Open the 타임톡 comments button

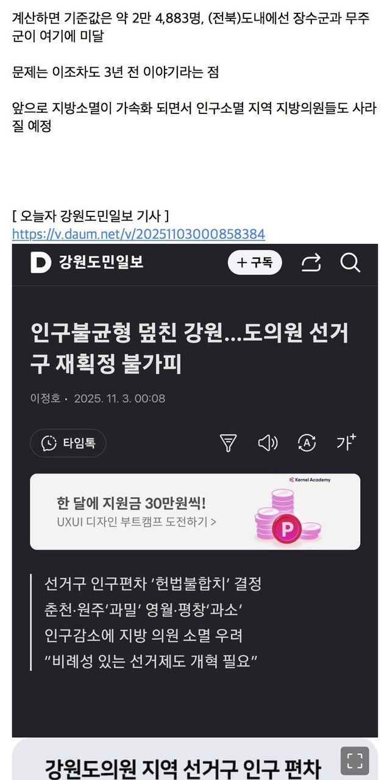[x=68, y=443]
